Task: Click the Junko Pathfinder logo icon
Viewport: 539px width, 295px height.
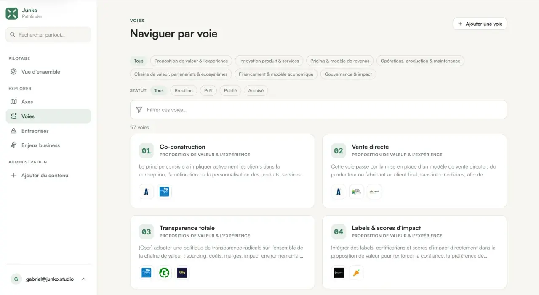Action: pyautogui.click(x=12, y=13)
